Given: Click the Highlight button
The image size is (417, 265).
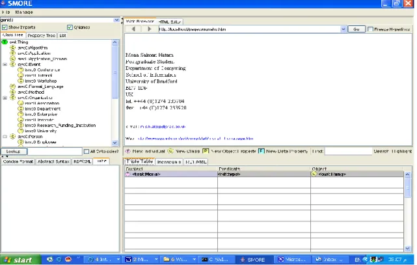Looking at the screenshot, I should point(401,151).
